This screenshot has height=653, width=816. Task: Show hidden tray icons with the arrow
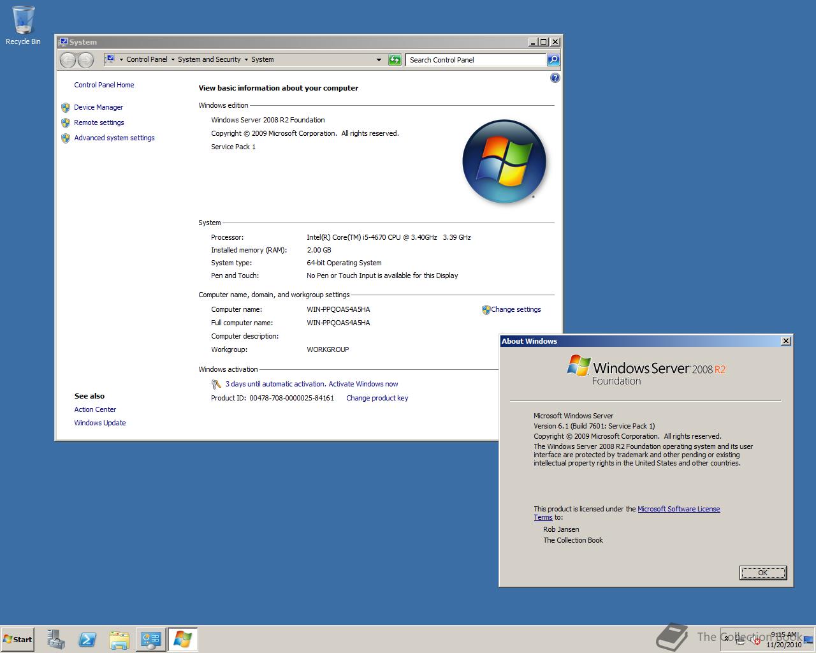tap(725, 638)
